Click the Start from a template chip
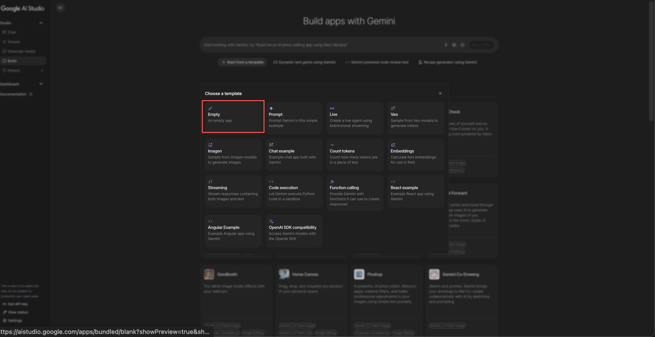This screenshot has width=655, height=337. tap(243, 62)
